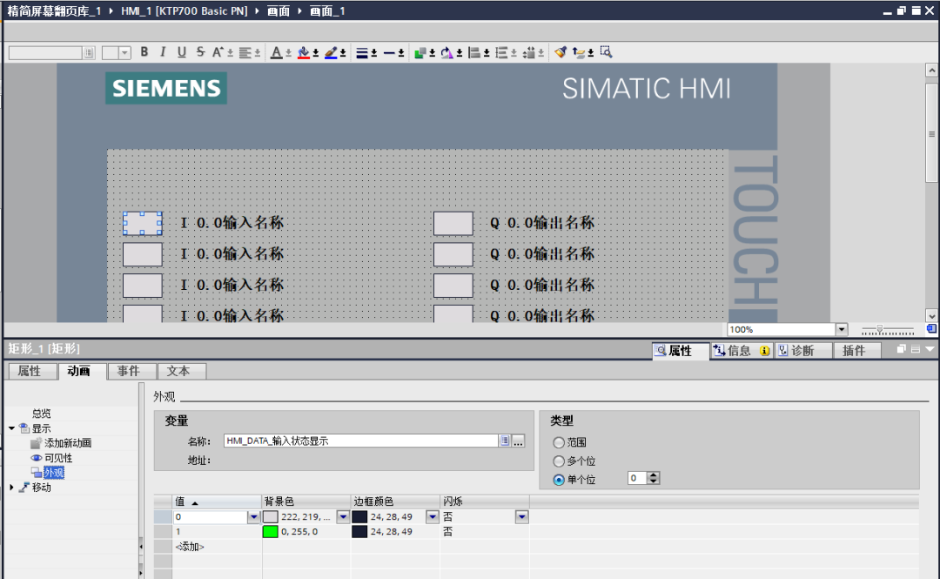The height and width of the screenshot is (579, 940).
Task: Open the font size dropdown
Action: (x=124, y=53)
